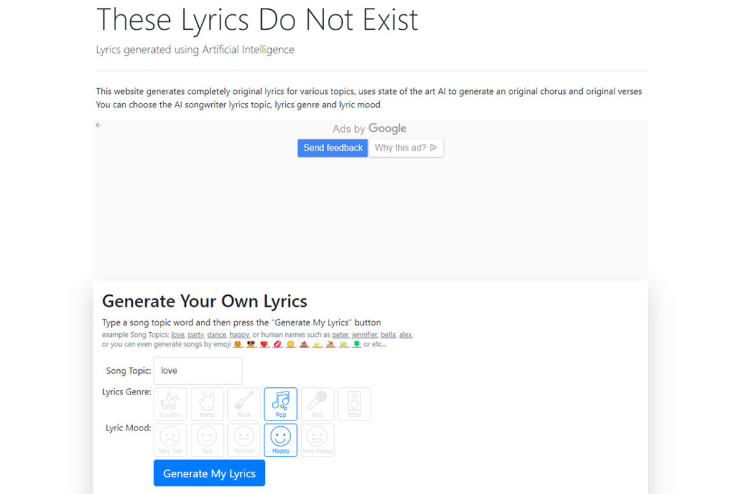Use the example topic link 'love'
Screen dimensions: 741x494
(x=178, y=335)
